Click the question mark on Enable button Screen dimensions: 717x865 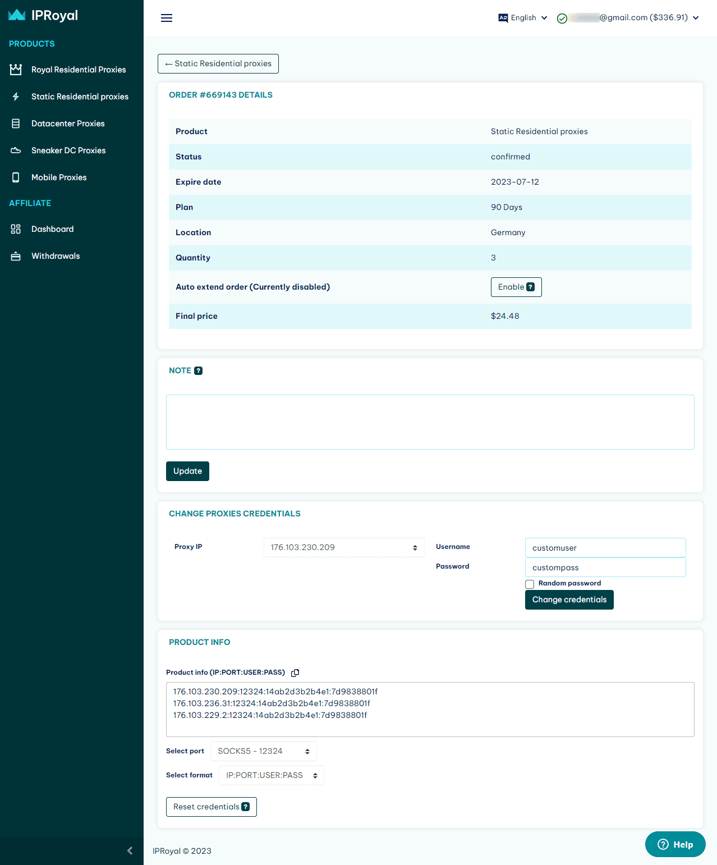point(531,287)
